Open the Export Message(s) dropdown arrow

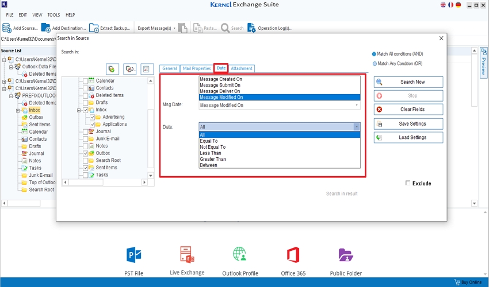tap(174, 28)
